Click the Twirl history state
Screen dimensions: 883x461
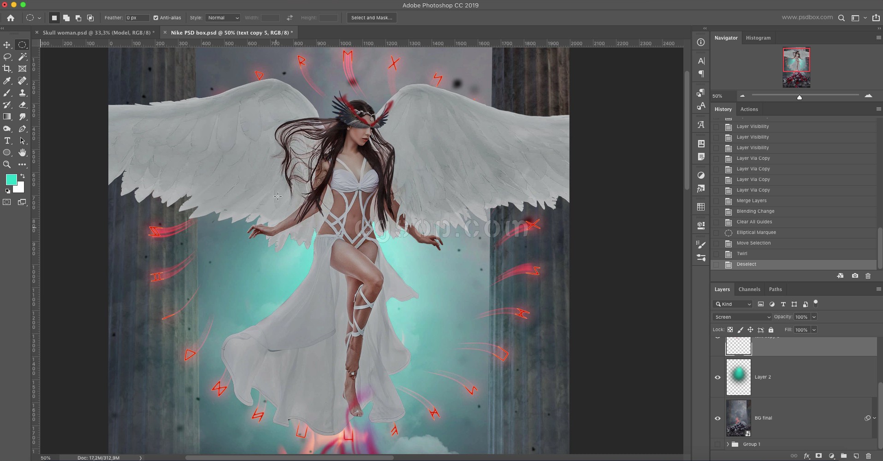pos(742,254)
